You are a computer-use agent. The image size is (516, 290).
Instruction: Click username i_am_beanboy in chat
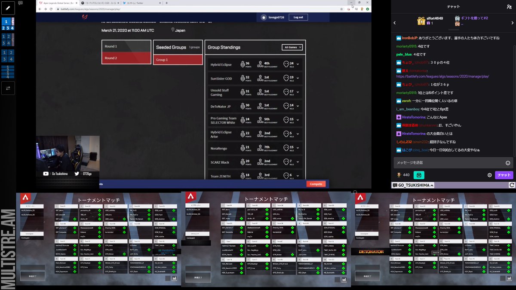[408, 109]
